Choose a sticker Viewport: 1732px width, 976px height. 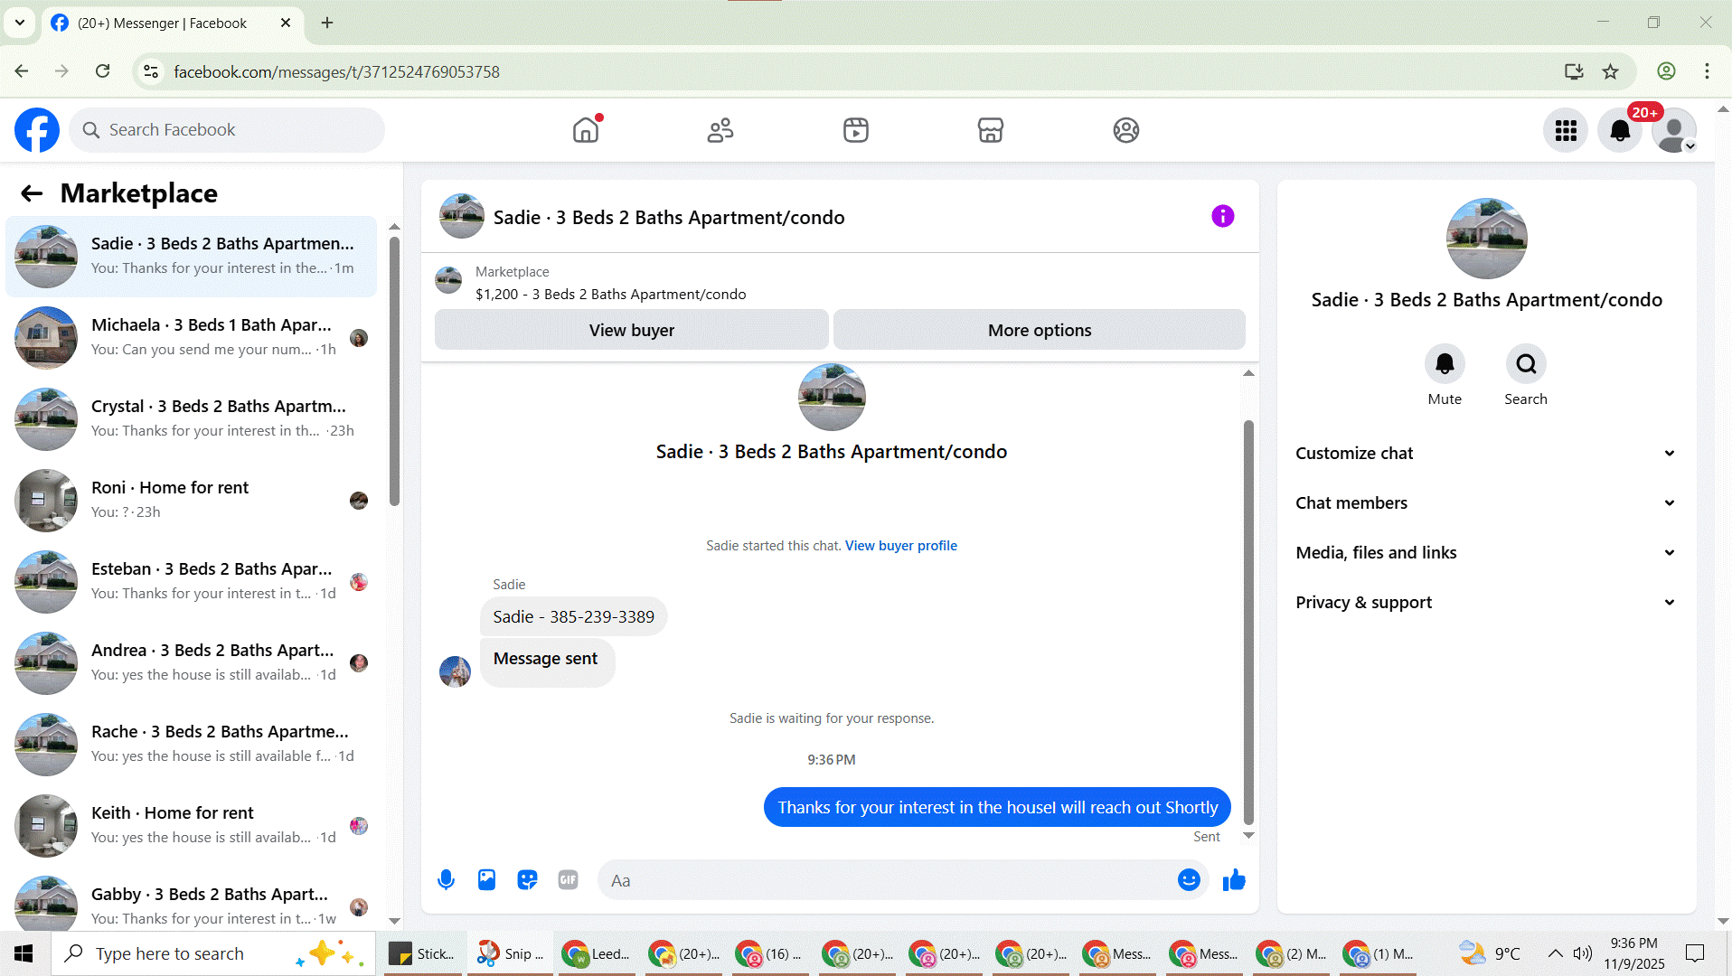pyautogui.click(x=528, y=880)
